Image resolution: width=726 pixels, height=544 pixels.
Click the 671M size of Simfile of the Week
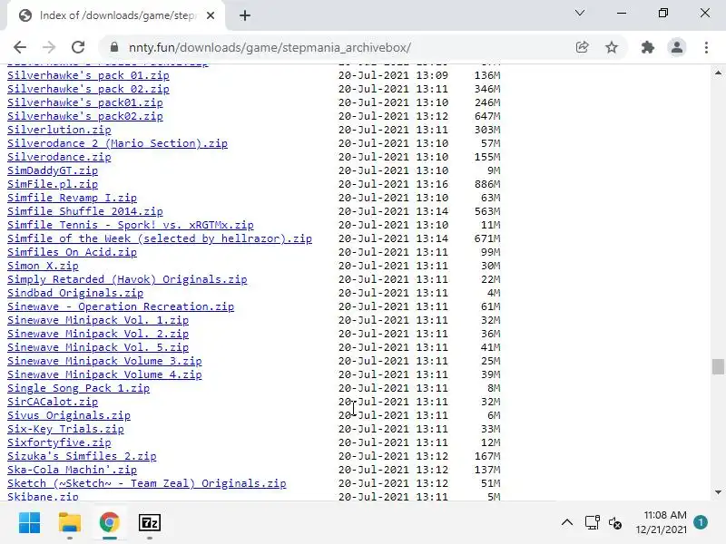coord(487,238)
